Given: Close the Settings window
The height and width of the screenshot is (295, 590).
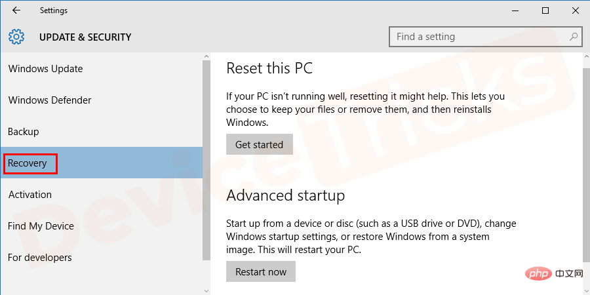Looking at the screenshot, I should (x=576, y=10).
